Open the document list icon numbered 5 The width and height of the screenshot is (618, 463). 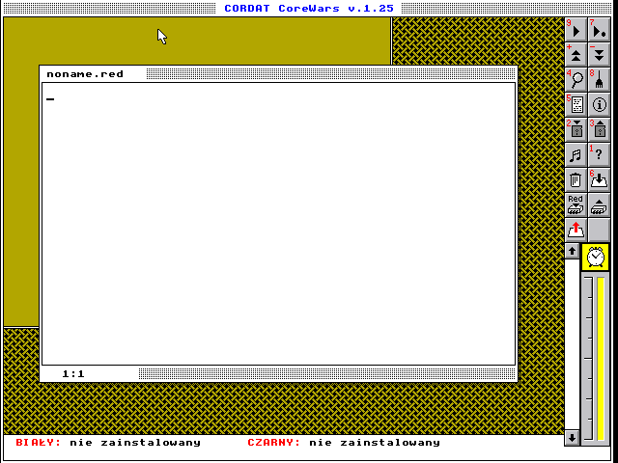tap(576, 105)
